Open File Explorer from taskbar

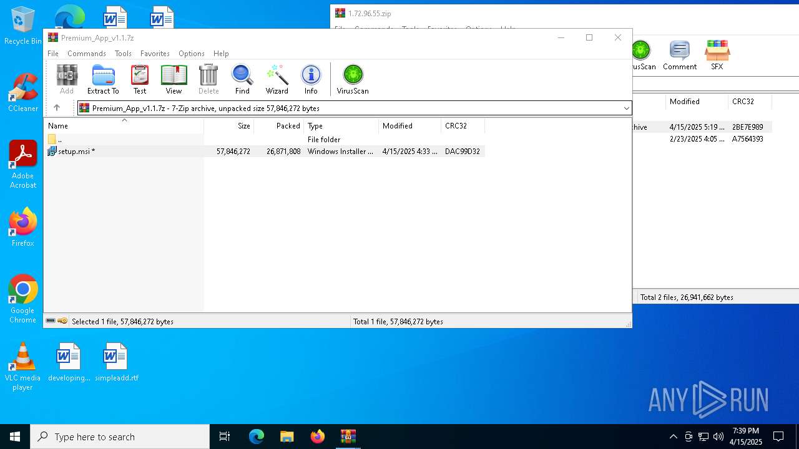point(287,437)
